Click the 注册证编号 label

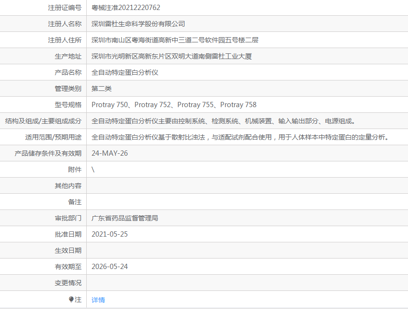tap(65, 8)
